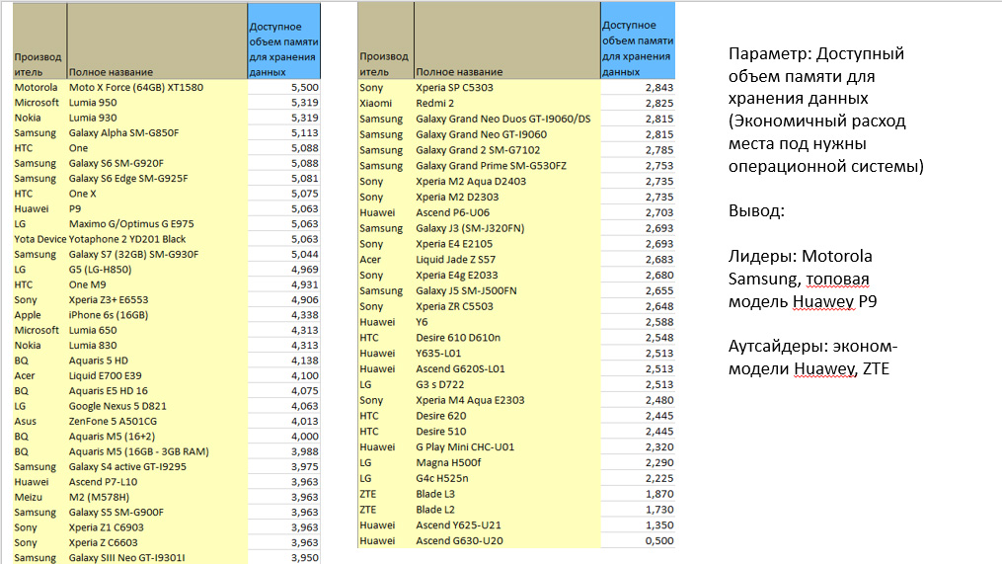Click 'Galaxy S7 (32GB) SM-G930F' cell
Viewport: 1002px width, 564px height.
[157, 255]
